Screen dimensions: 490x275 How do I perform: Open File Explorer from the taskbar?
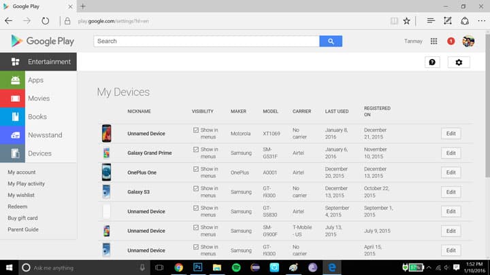(217, 268)
